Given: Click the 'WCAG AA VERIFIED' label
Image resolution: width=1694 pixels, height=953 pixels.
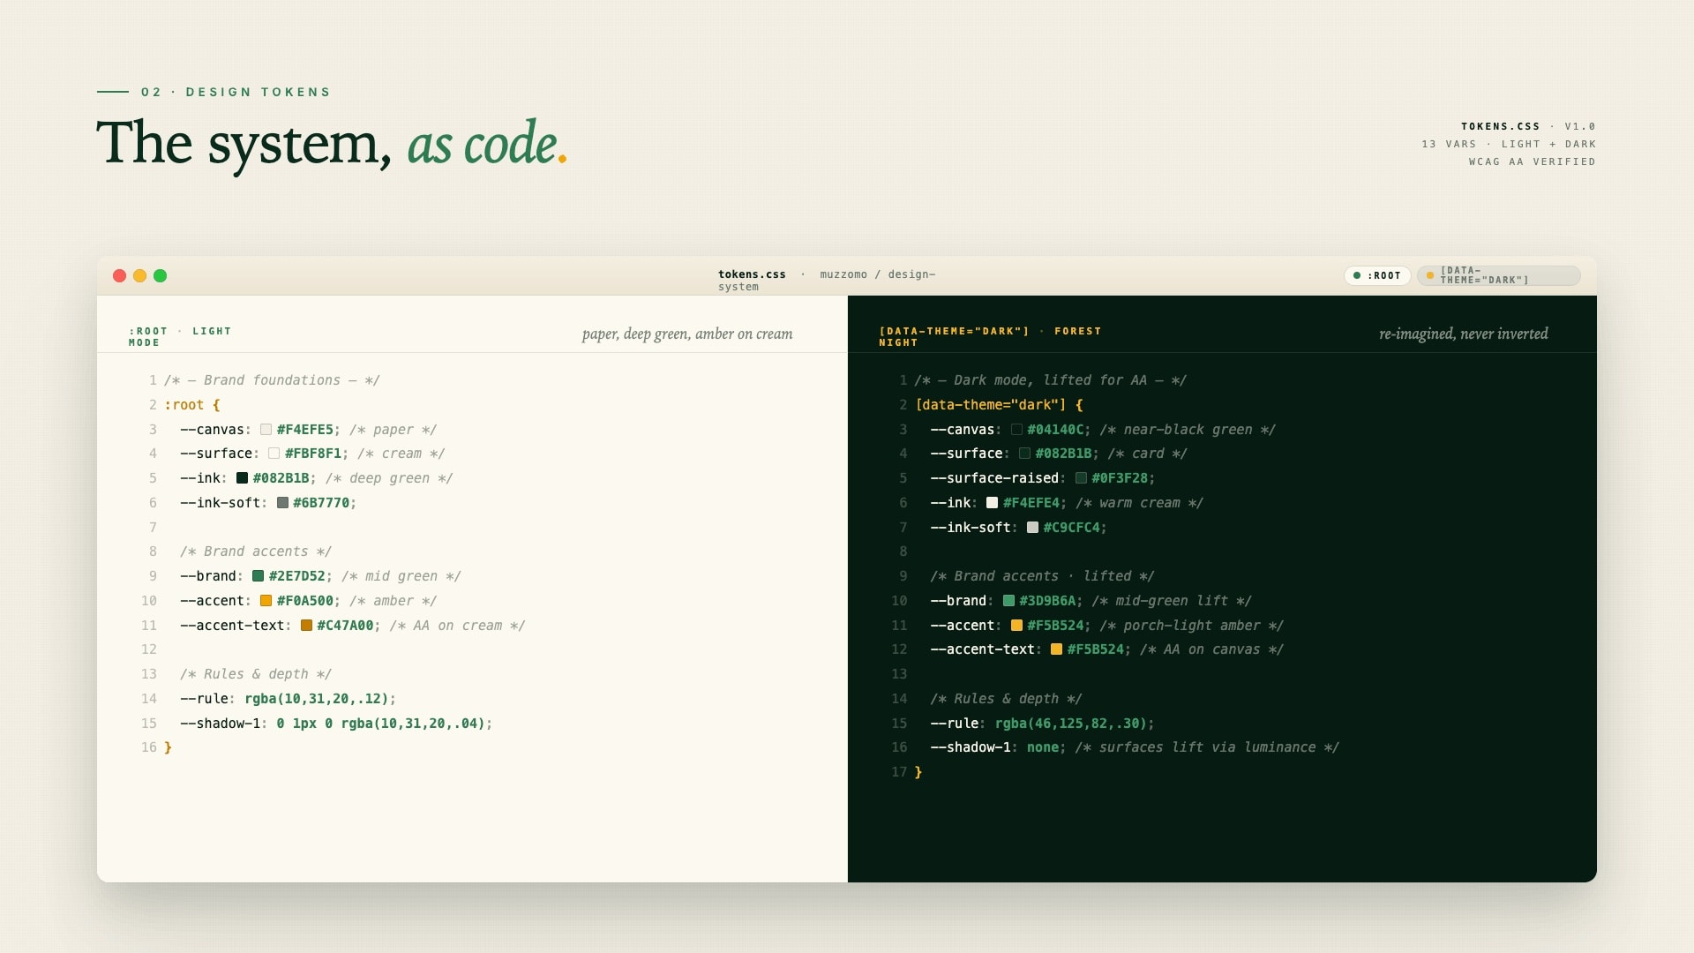Looking at the screenshot, I should coord(1533,161).
